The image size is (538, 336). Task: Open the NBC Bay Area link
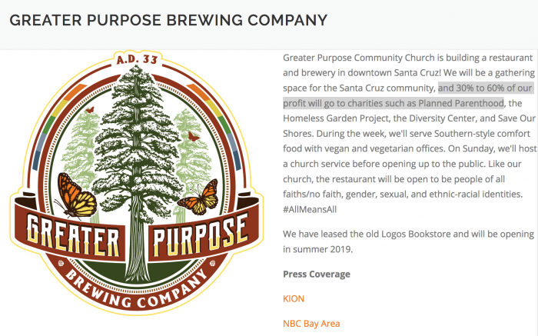click(x=311, y=323)
